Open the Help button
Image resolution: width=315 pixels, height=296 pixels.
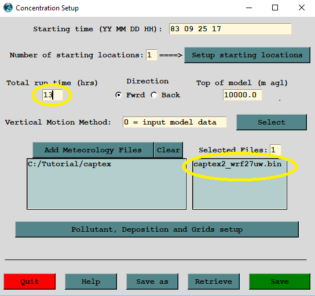coord(91,282)
